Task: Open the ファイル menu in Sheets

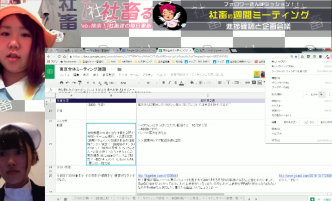Action: click(64, 75)
